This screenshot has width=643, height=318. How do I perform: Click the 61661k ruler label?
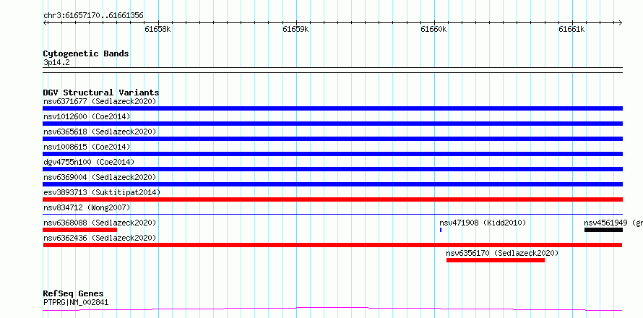coord(572,29)
